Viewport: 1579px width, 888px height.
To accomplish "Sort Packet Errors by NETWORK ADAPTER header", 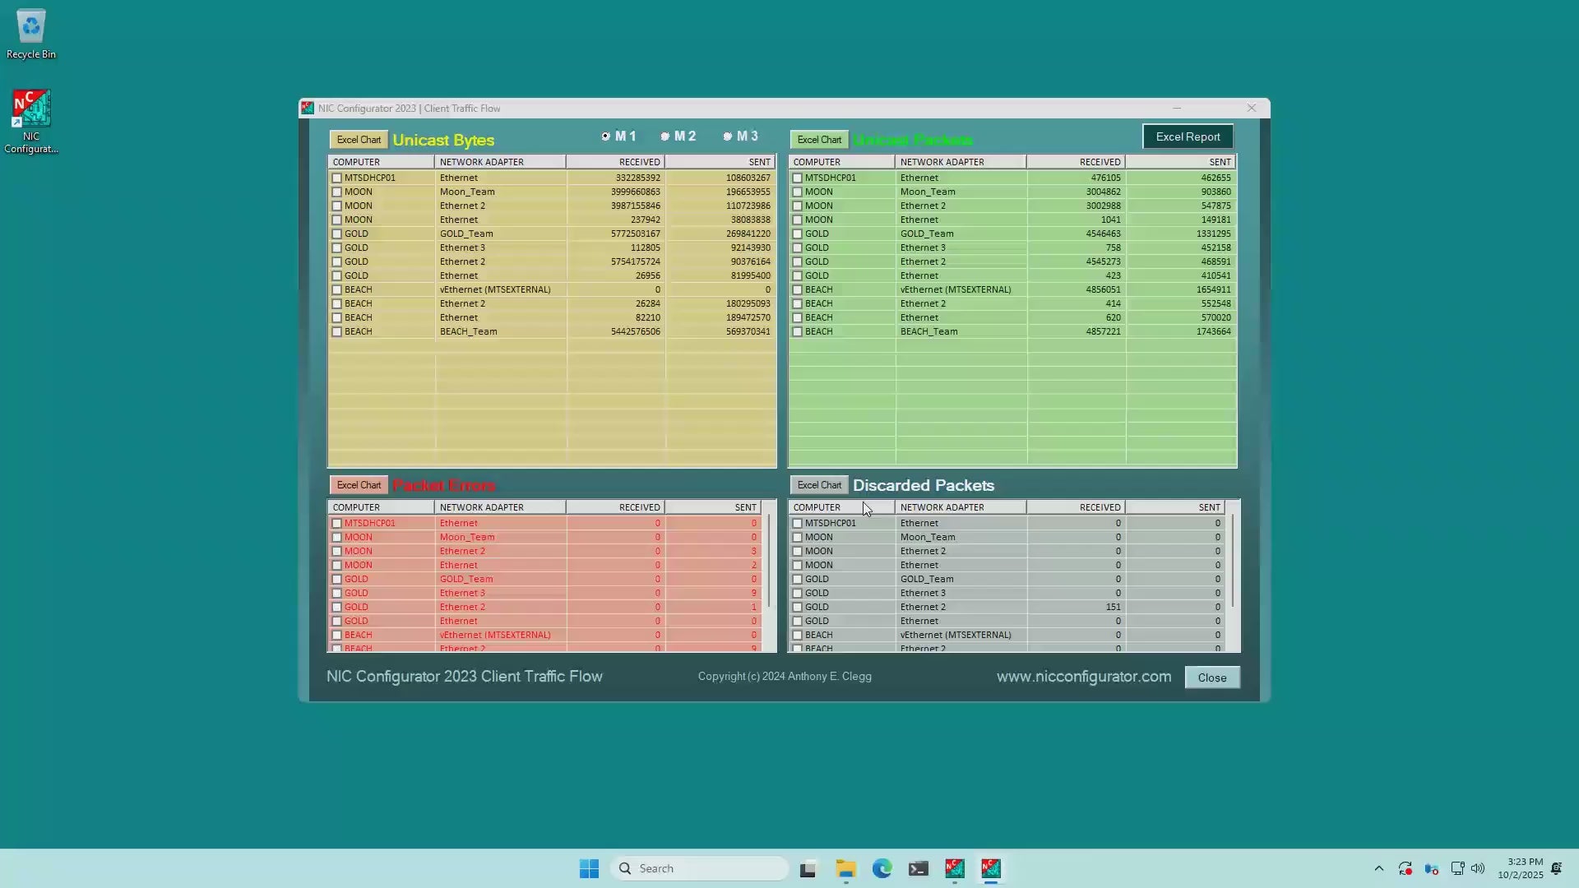I will coord(500,507).
